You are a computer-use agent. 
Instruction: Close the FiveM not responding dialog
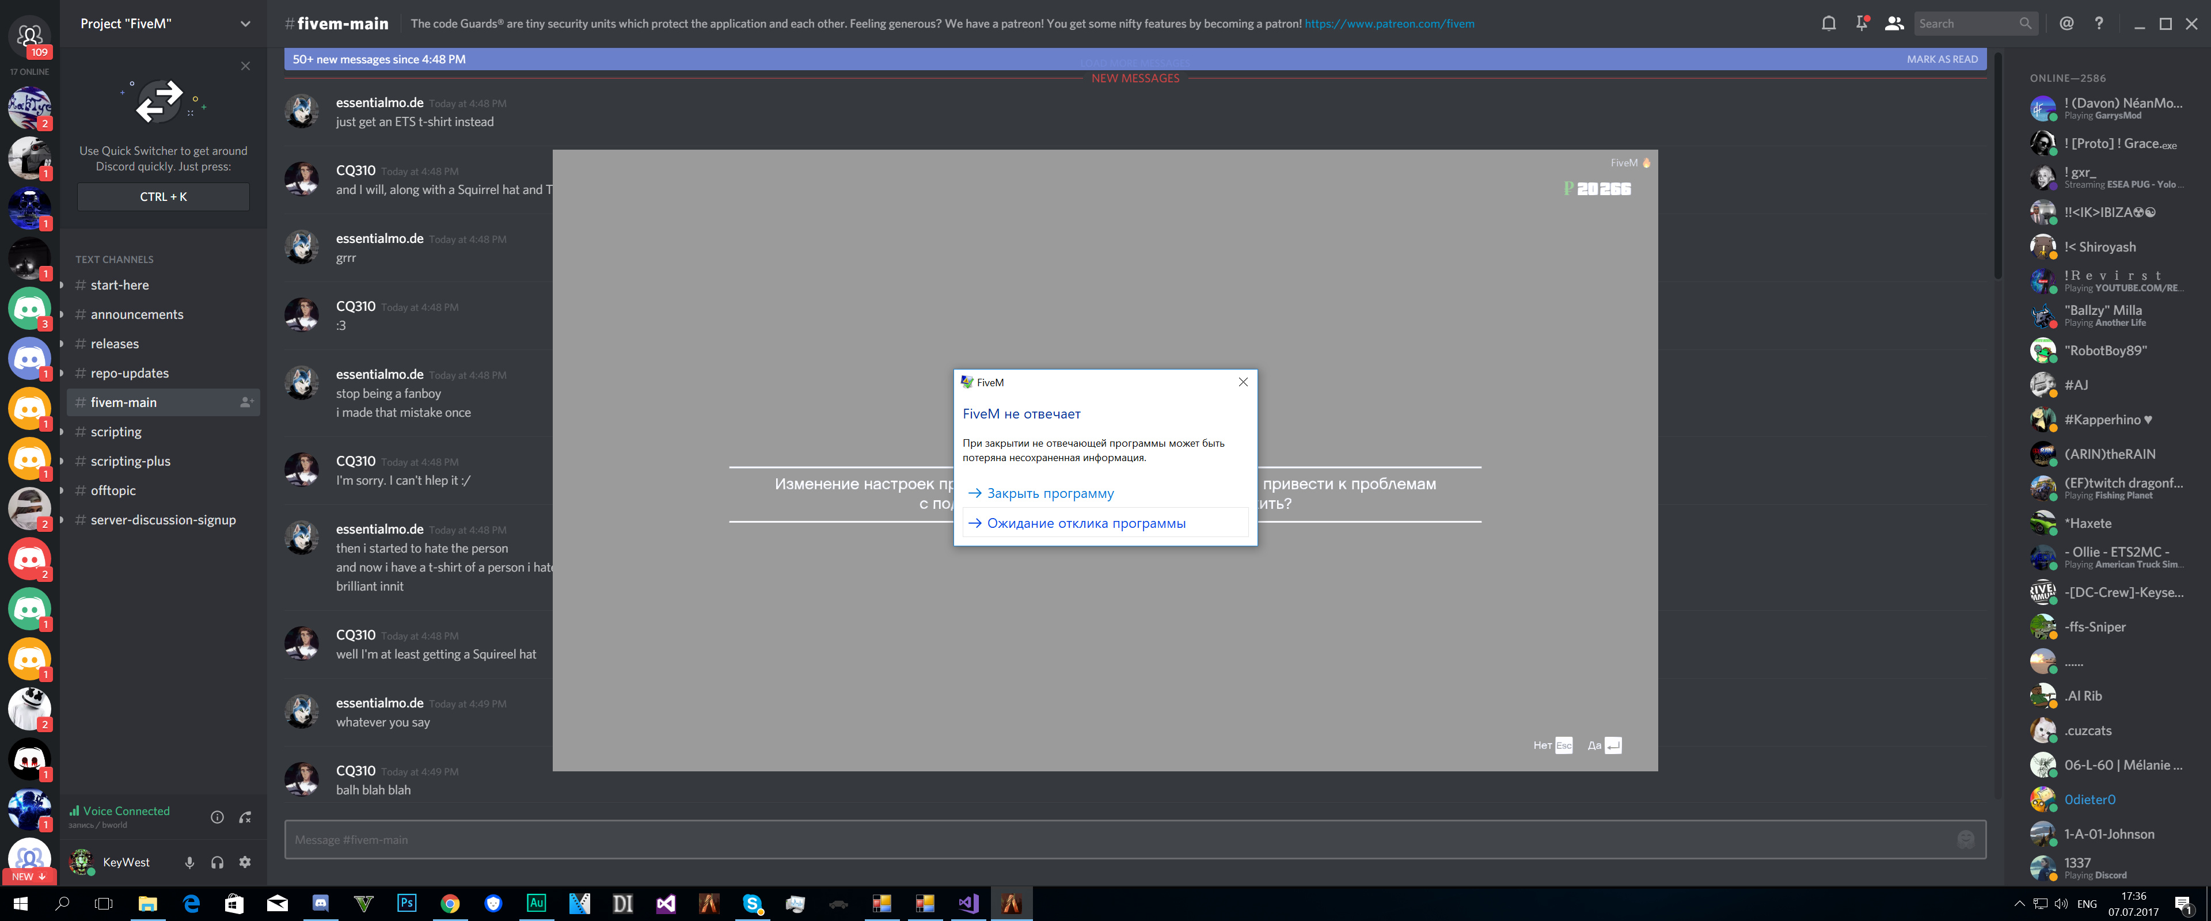[x=1243, y=382]
